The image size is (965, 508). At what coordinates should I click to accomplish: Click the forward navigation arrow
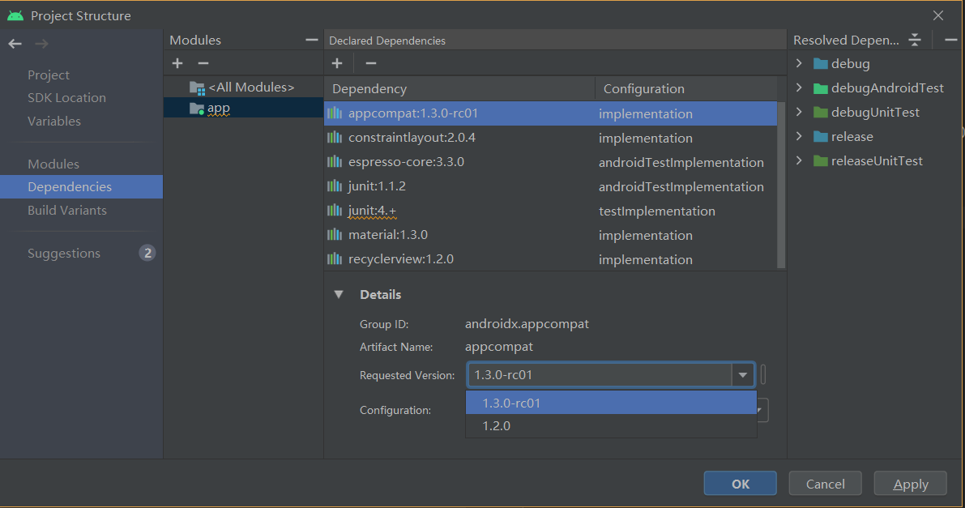[41, 44]
